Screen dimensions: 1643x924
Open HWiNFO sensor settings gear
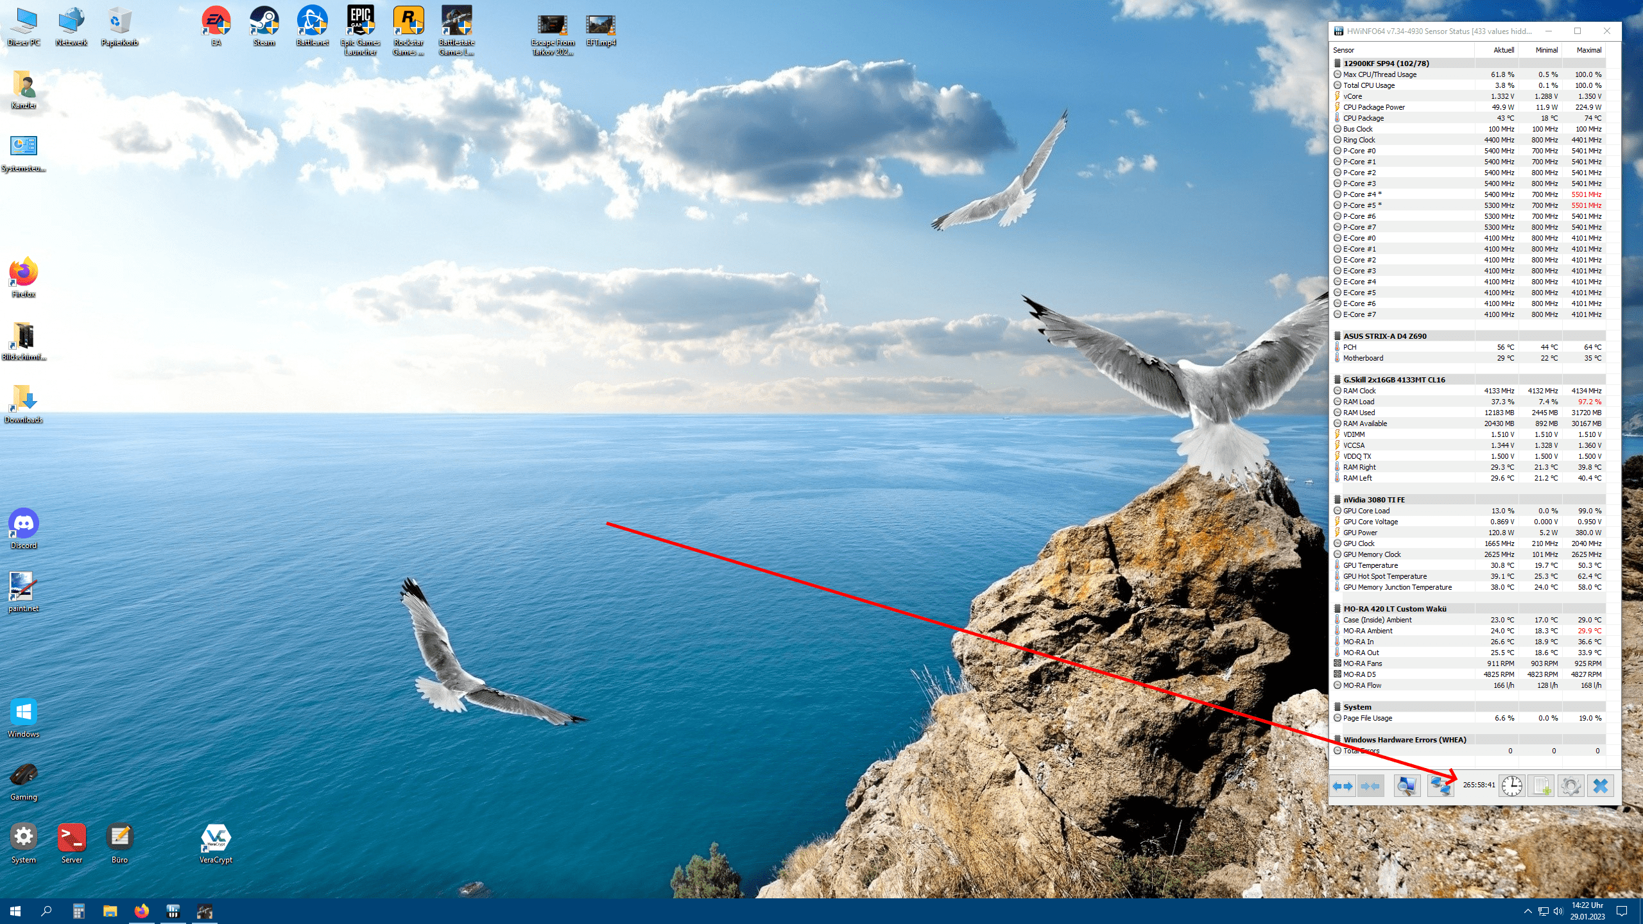coord(1571,785)
